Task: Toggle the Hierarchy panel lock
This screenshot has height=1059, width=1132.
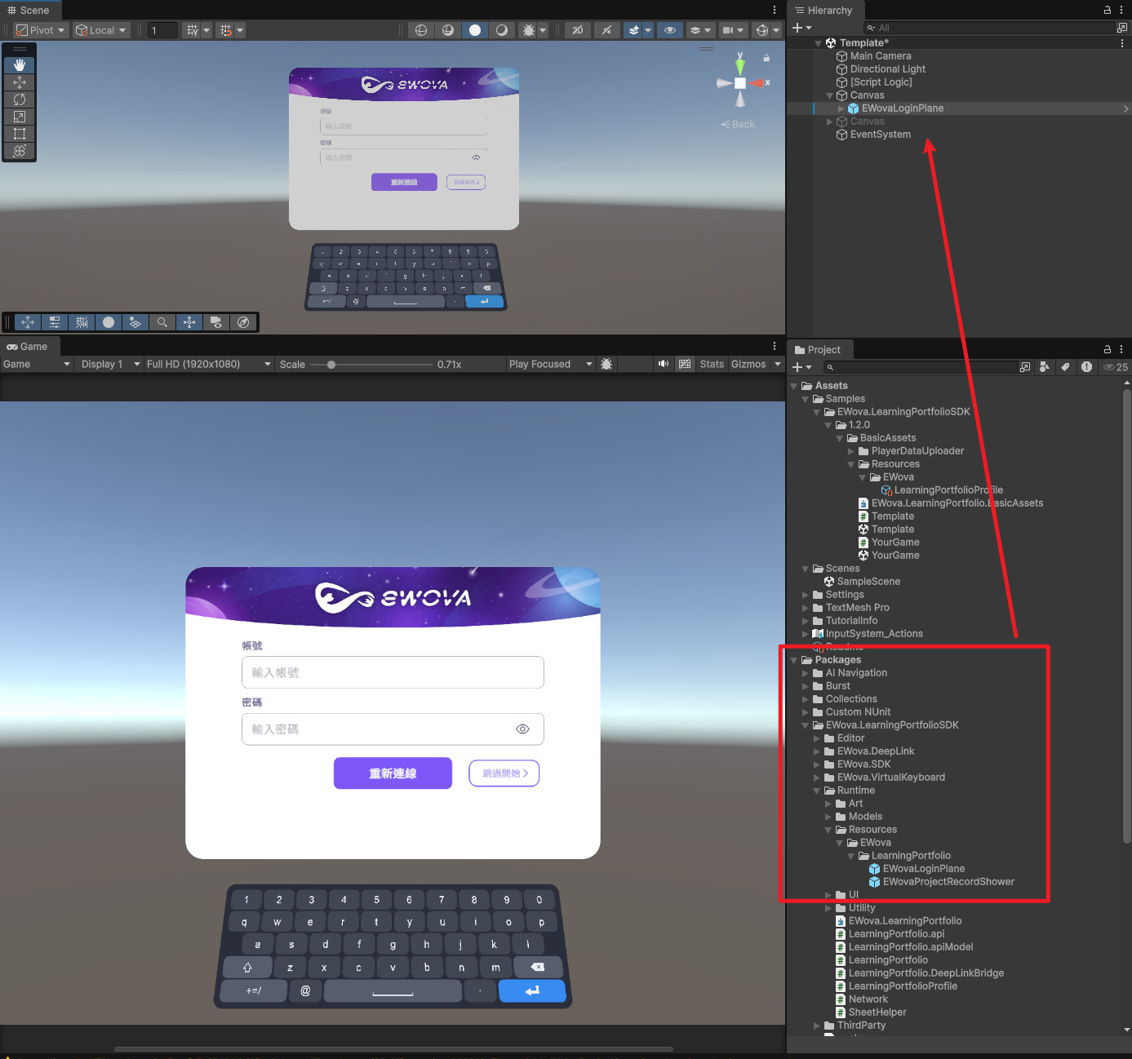Action: 1108,10
